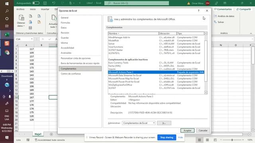Click Hide link in sharing bar

(180, 137)
